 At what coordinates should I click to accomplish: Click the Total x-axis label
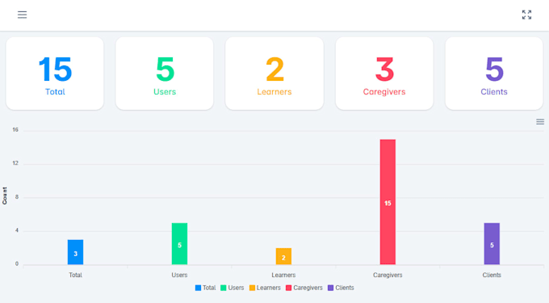tap(75, 275)
